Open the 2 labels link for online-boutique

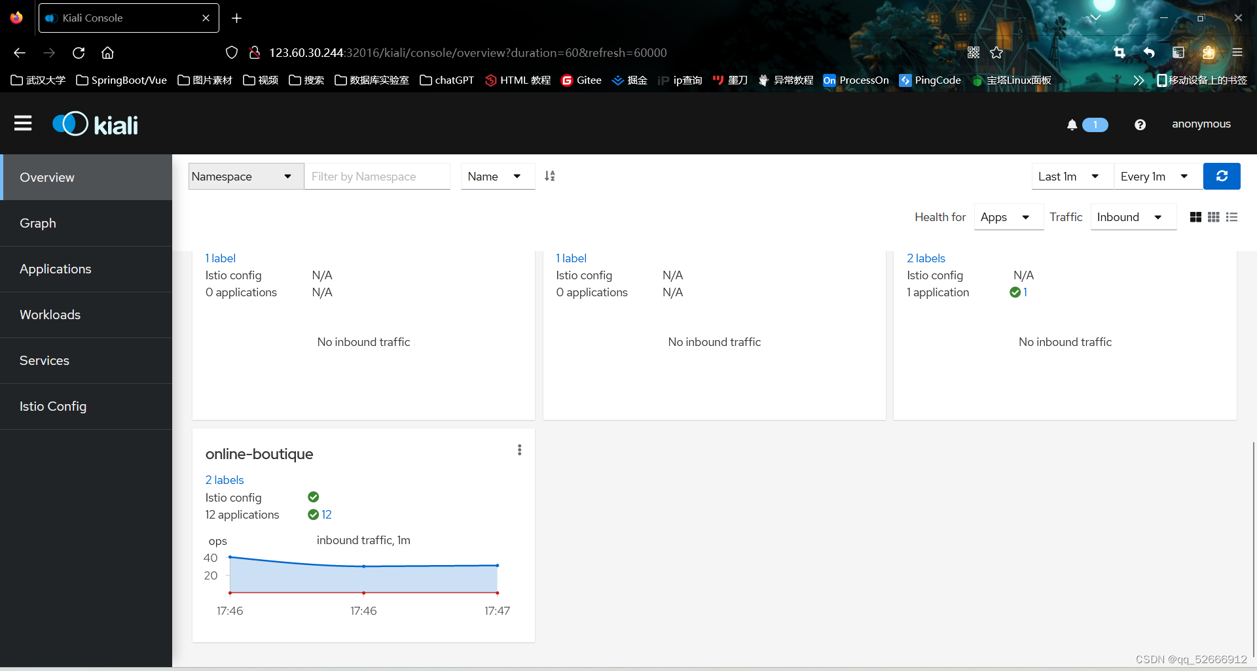225,480
